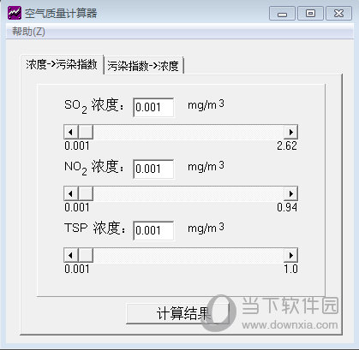Click left arrow of TSP slider

click(70, 255)
